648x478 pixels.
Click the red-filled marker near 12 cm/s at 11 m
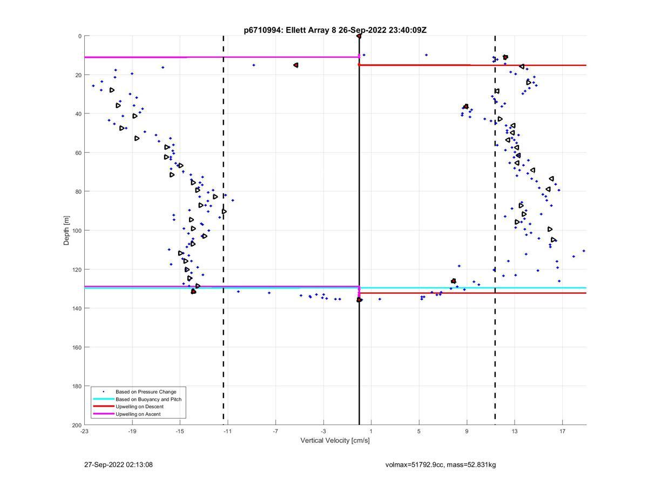[505, 57]
